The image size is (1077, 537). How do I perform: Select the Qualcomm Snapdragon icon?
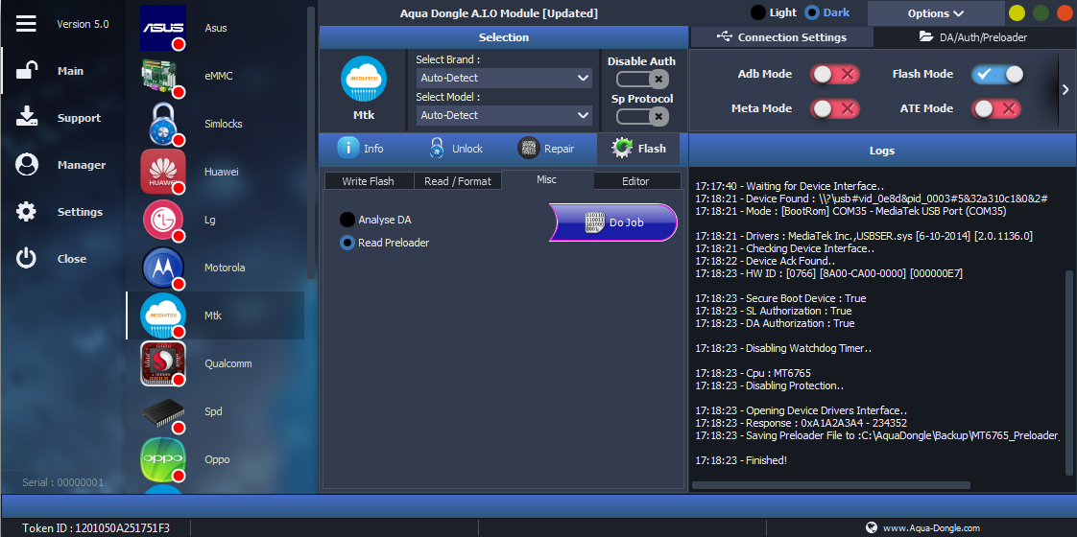pos(163,363)
